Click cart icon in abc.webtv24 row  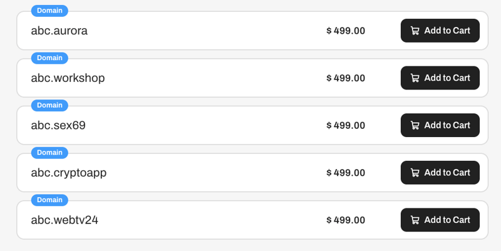pyautogui.click(x=415, y=220)
